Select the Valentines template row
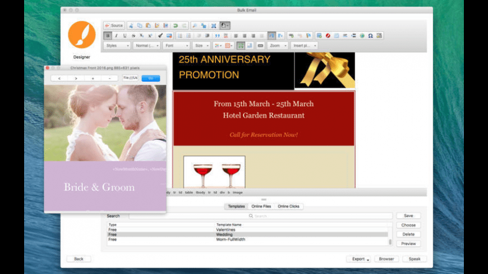Screen dimensions: 488x274 point(248,230)
